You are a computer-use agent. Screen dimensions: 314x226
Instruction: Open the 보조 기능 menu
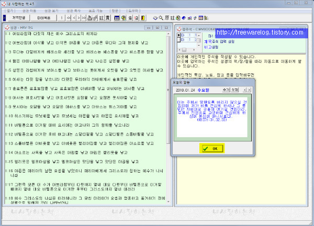pos(96,10)
